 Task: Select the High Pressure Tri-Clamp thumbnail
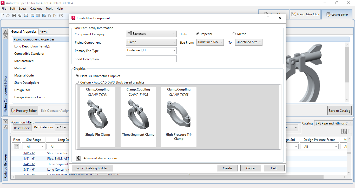coord(179,117)
